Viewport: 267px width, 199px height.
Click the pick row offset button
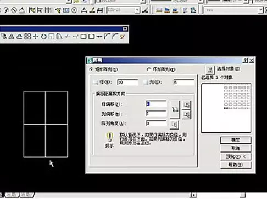pos(187,105)
